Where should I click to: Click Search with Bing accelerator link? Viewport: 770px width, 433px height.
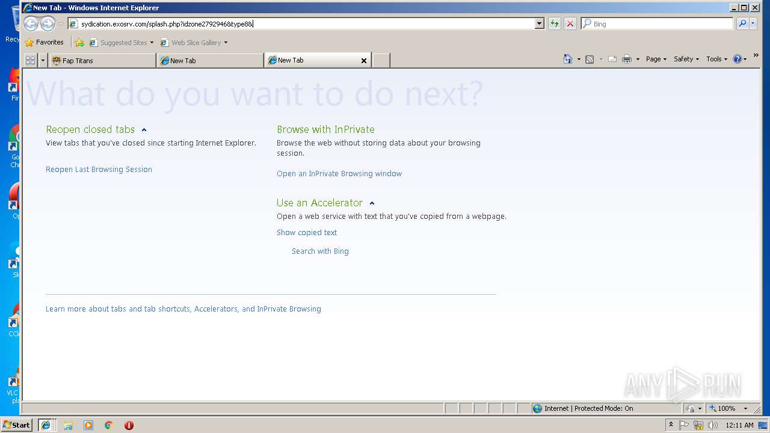coord(320,251)
